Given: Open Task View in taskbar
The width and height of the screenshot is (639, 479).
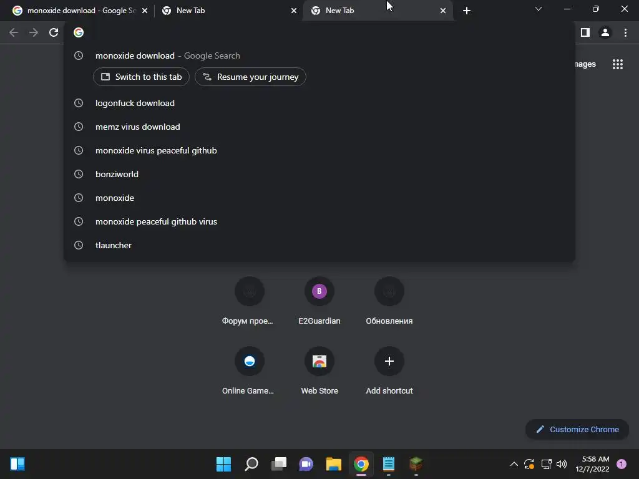Looking at the screenshot, I should pos(279,464).
